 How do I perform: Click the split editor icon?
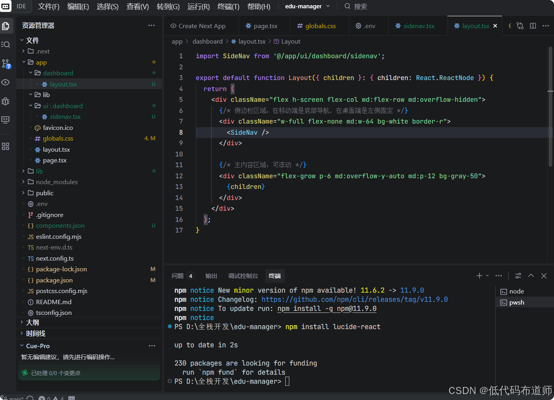click(533, 26)
